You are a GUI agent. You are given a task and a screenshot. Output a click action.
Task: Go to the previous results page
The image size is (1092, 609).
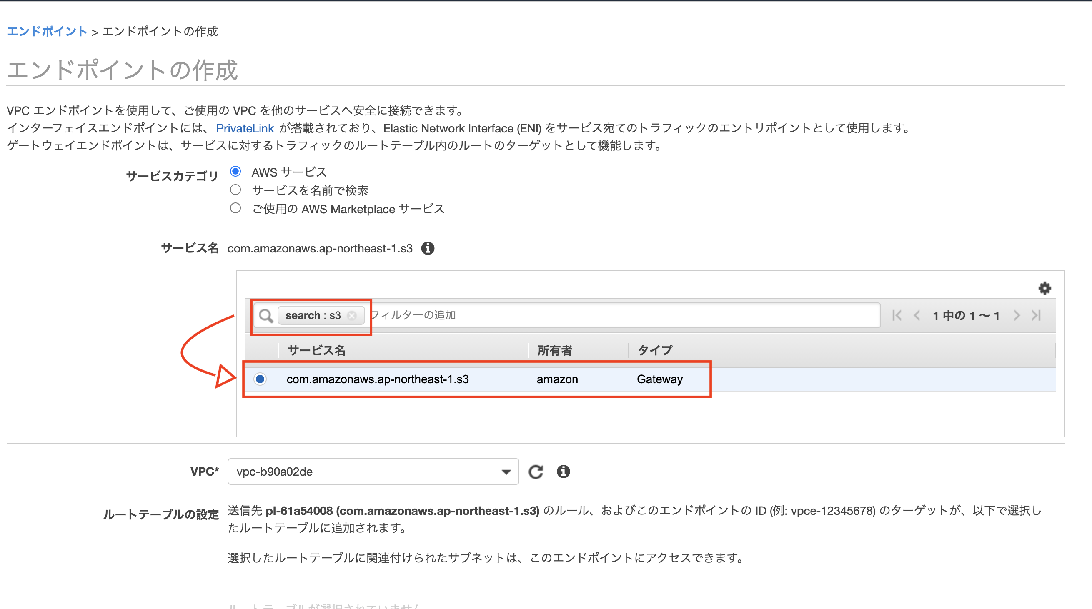(x=917, y=315)
